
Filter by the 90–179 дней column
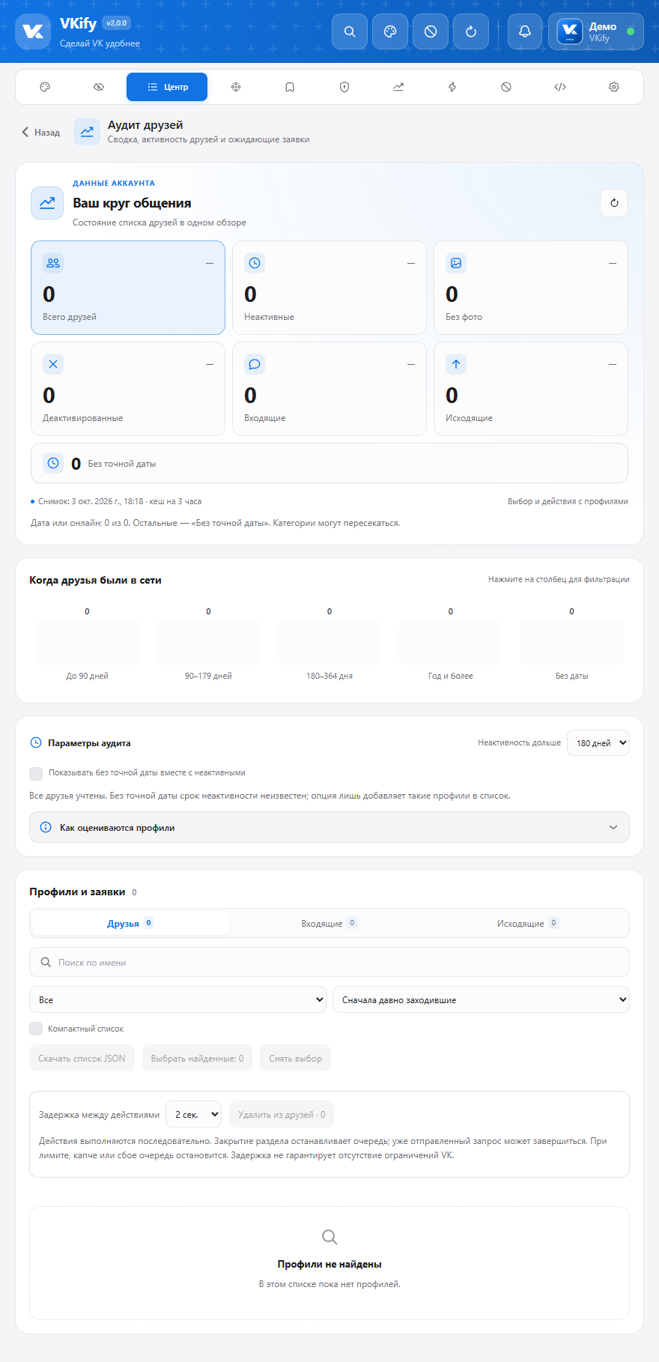[208, 643]
